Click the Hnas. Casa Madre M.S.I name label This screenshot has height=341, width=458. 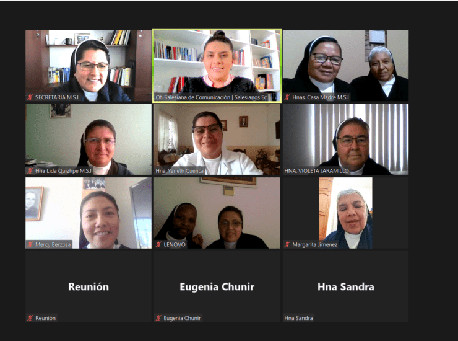click(321, 97)
